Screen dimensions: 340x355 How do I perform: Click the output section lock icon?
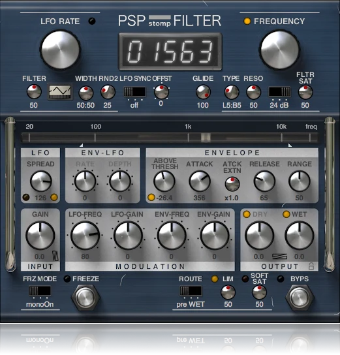click(x=311, y=266)
